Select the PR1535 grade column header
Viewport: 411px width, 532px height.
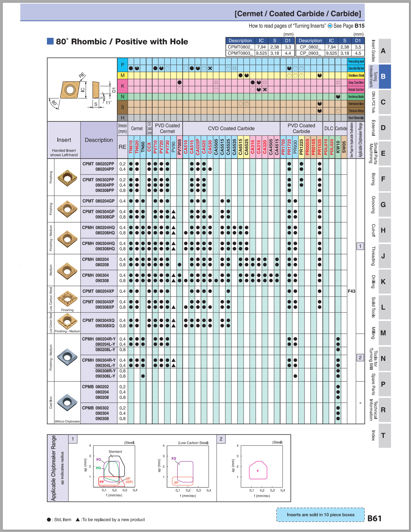tap(320, 147)
